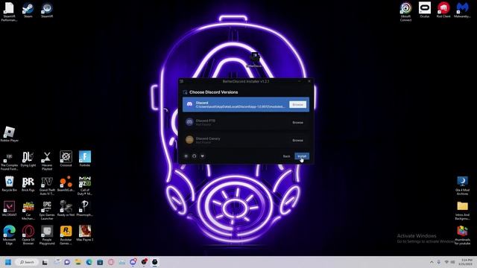Viewport: 477px width, 268px height.
Task: Select the Opera GX Browser desktop icon
Action: coord(28,235)
